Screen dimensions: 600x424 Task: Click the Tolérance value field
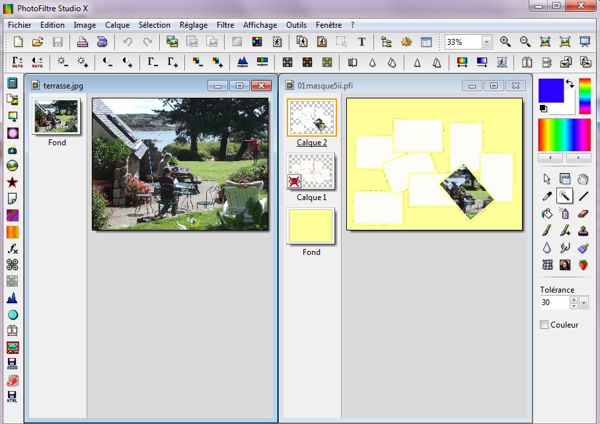point(554,302)
